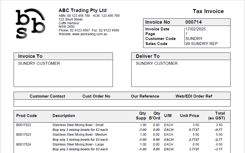This screenshot has height=153, width=245.
Task: Select product code B0017022
Action: tap(24, 125)
